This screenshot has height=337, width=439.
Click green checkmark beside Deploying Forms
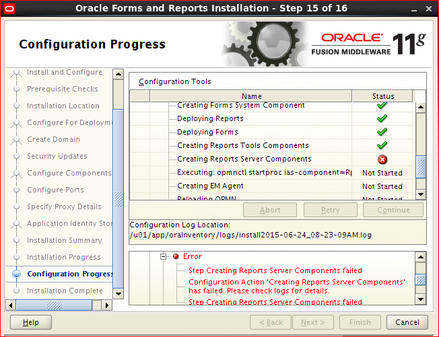coord(382,133)
